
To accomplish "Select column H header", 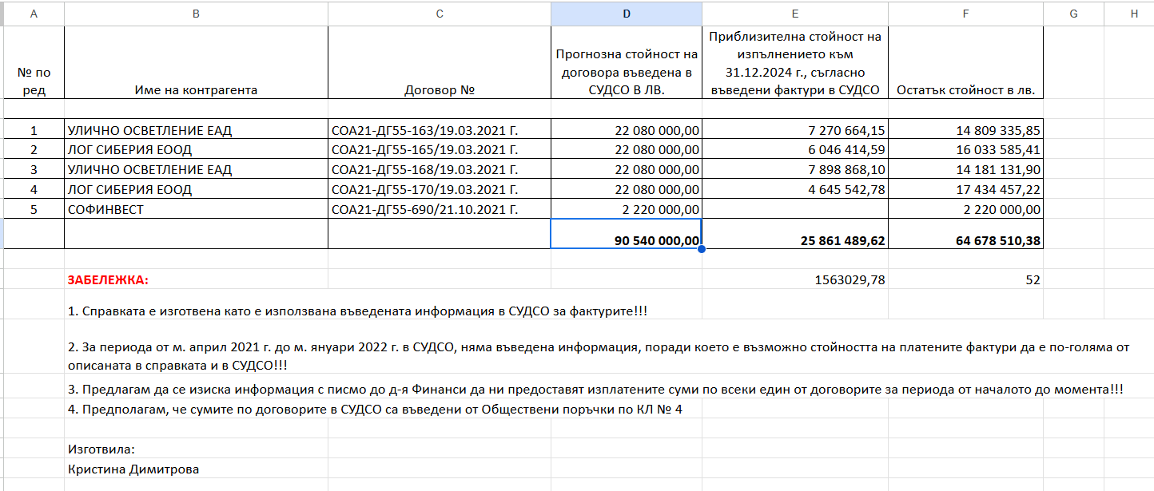I will [x=1128, y=14].
